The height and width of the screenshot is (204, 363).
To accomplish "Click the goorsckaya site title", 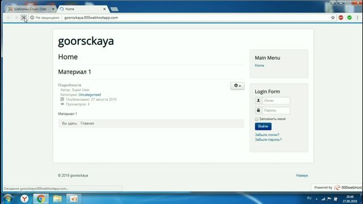I will point(86,41).
